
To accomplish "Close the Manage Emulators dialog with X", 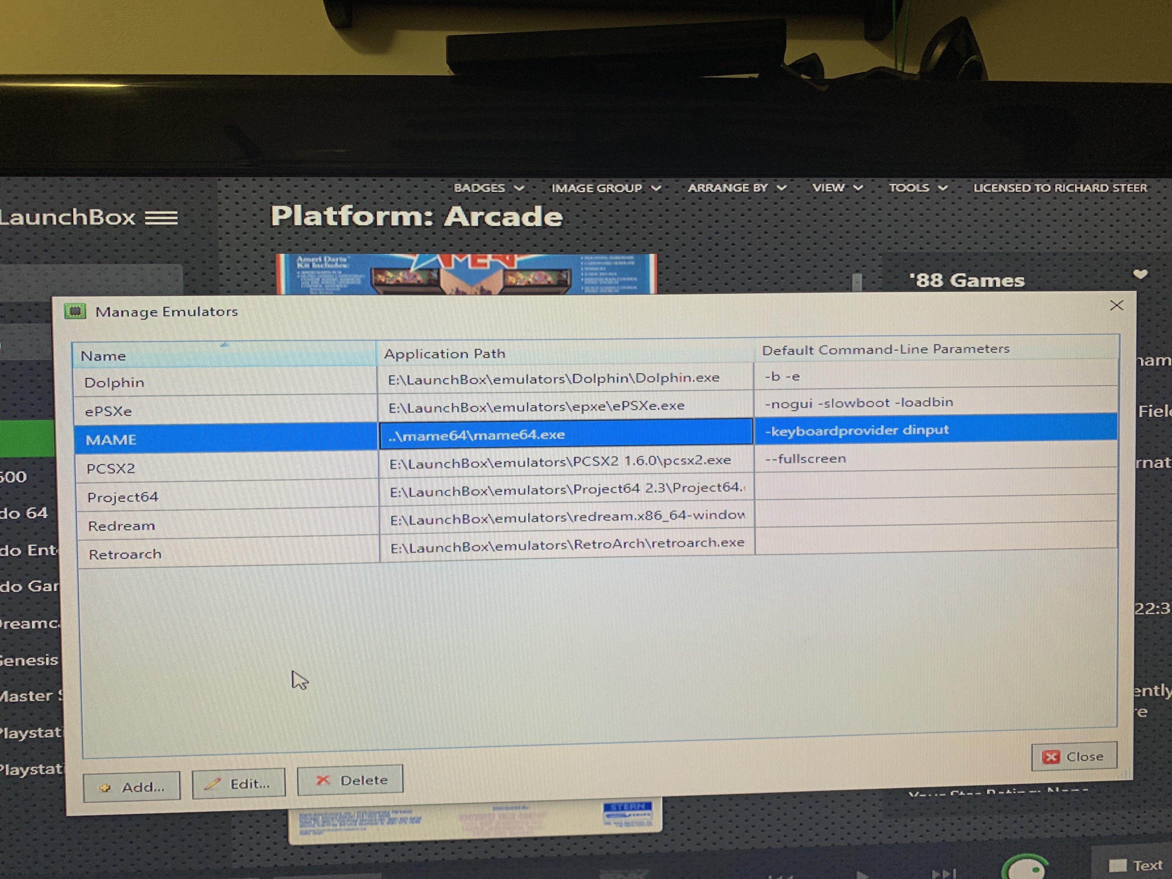I will (x=1116, y=306).
